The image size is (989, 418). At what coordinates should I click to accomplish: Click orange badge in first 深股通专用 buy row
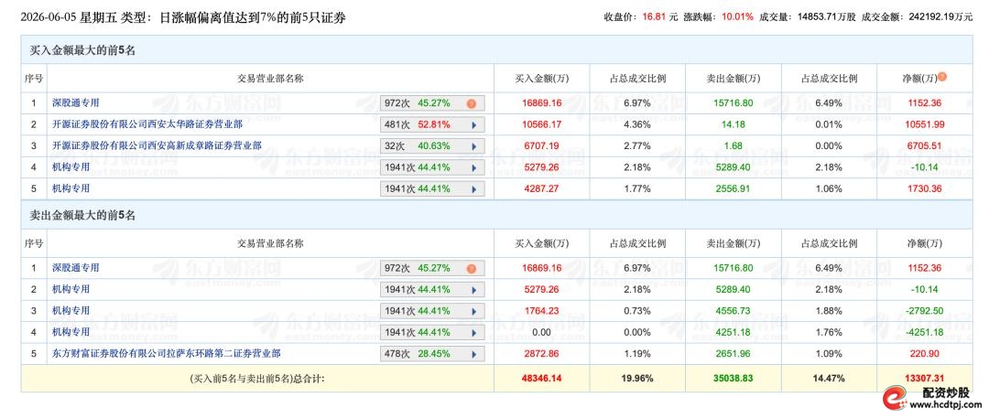pyautogui.click(x=472, y=104)
